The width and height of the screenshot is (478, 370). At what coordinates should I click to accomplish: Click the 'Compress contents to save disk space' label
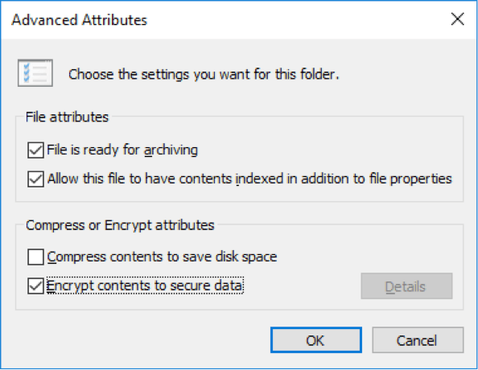tap(163, 257)
